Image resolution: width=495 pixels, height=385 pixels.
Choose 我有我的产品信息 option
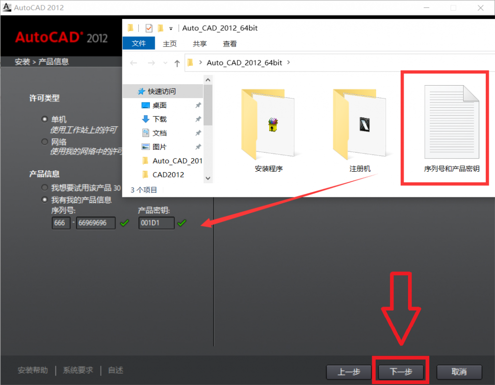44,200
